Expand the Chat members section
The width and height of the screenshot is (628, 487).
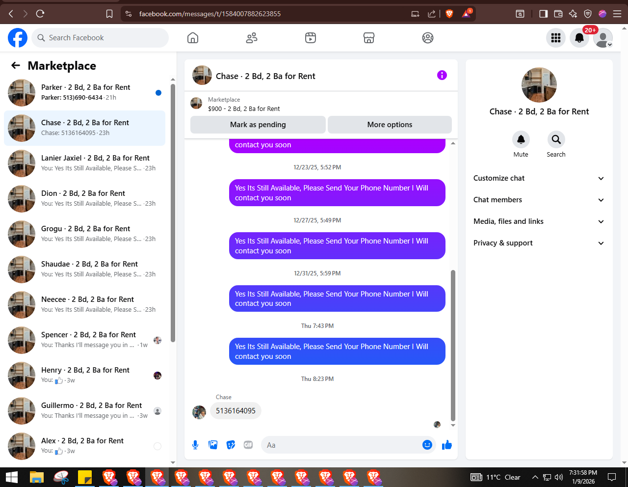point(539,200)
